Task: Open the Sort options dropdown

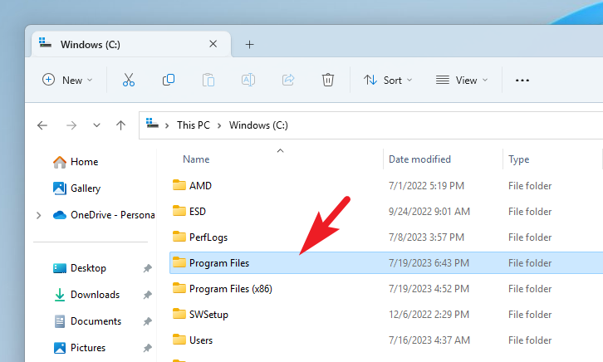Action: coord(388,80)
